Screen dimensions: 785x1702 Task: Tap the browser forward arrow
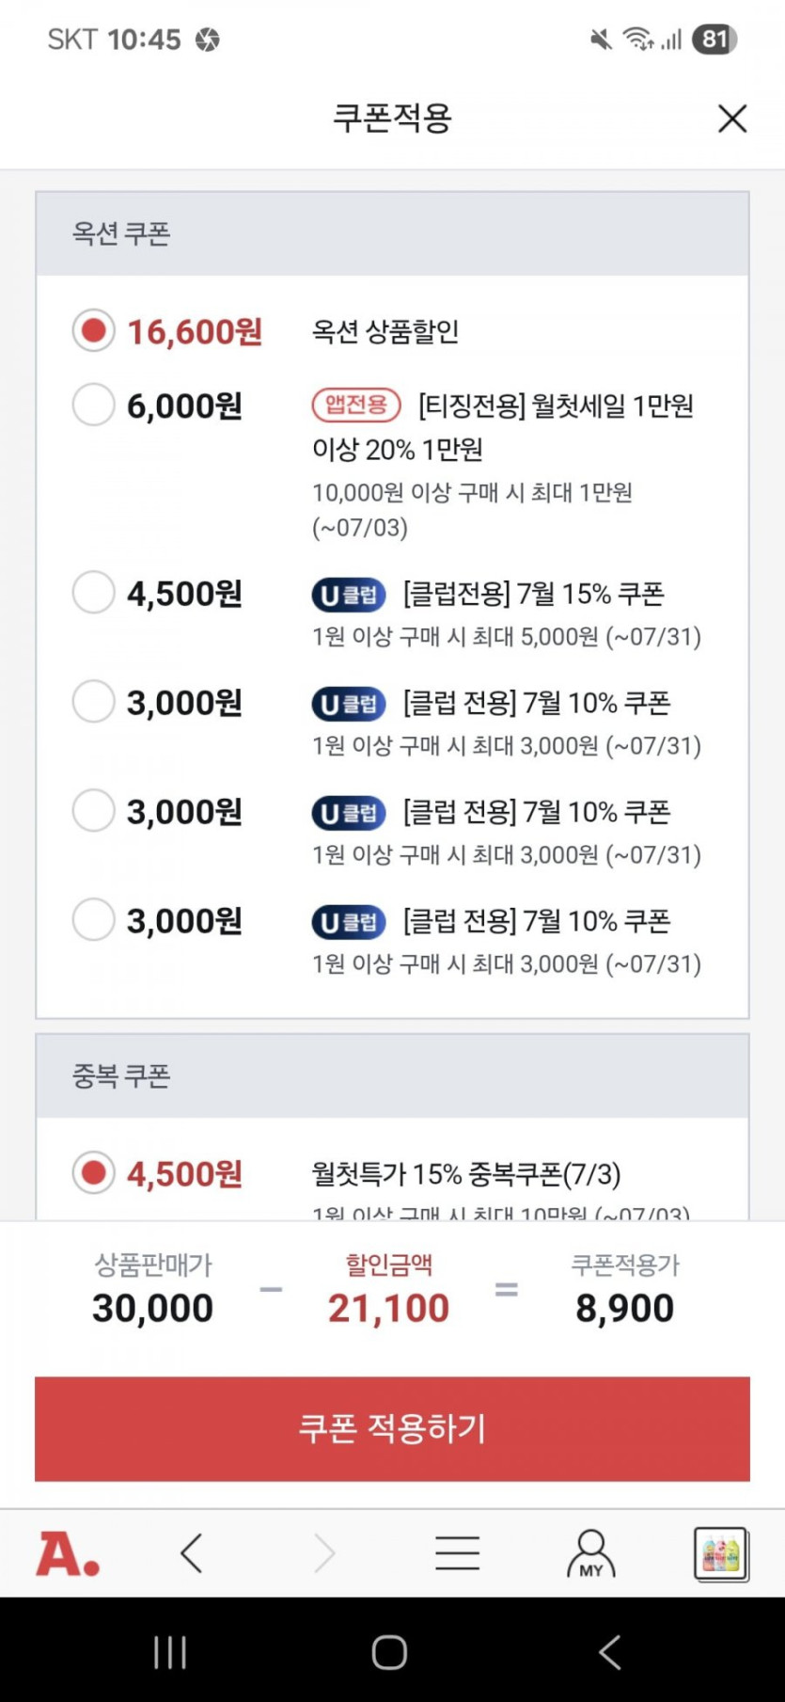324,1553
